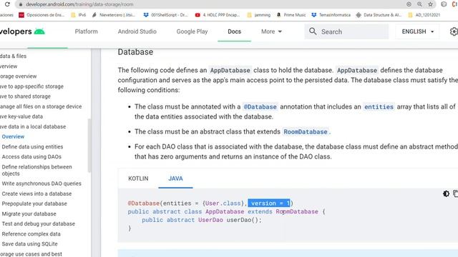Open the Nievetercero Jitsi bookmark
Viewport: 458px width, 257px height.
[114, 15]
